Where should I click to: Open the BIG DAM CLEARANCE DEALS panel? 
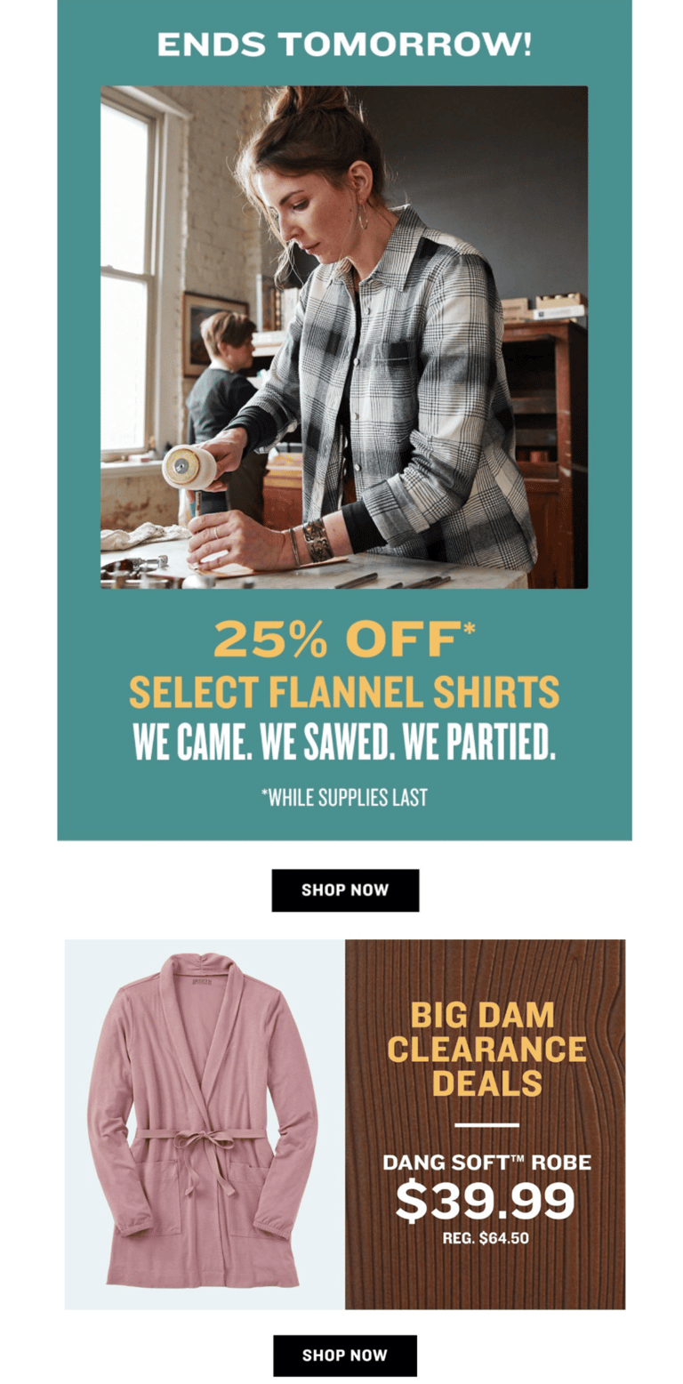pos(486,1124)
